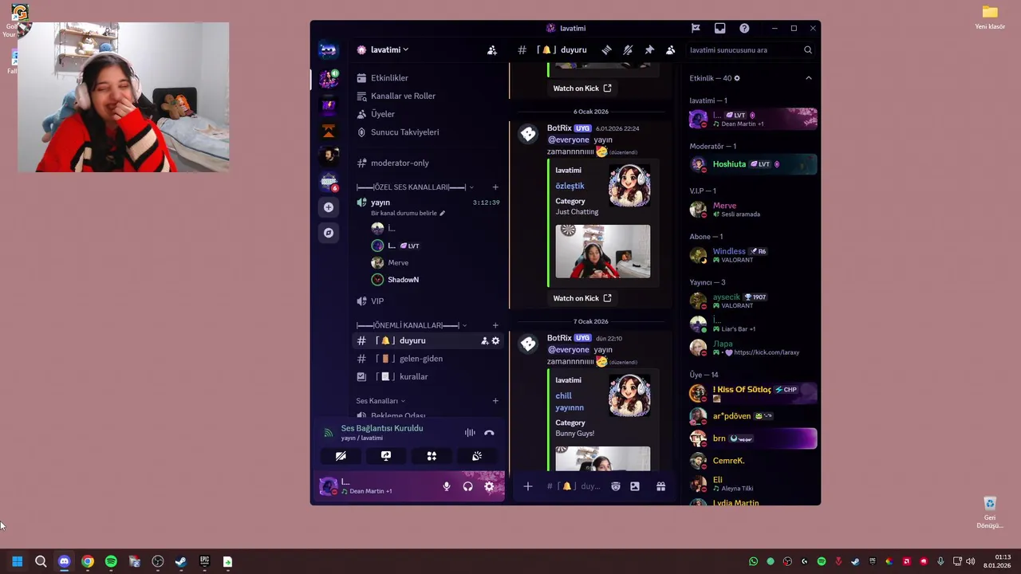Open Threads icon in channel header
This screenshot has width=1021, height=574.
click(x=607, y=49)
